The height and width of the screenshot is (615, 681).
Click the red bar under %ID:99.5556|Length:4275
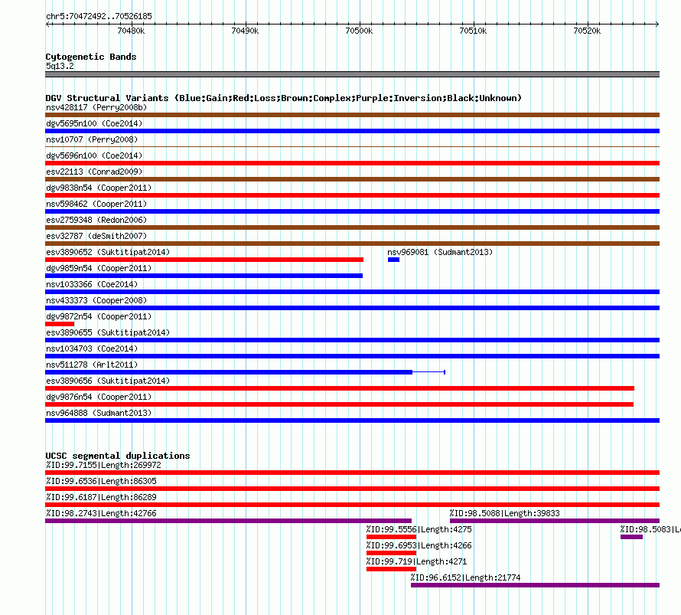point(391,537)
